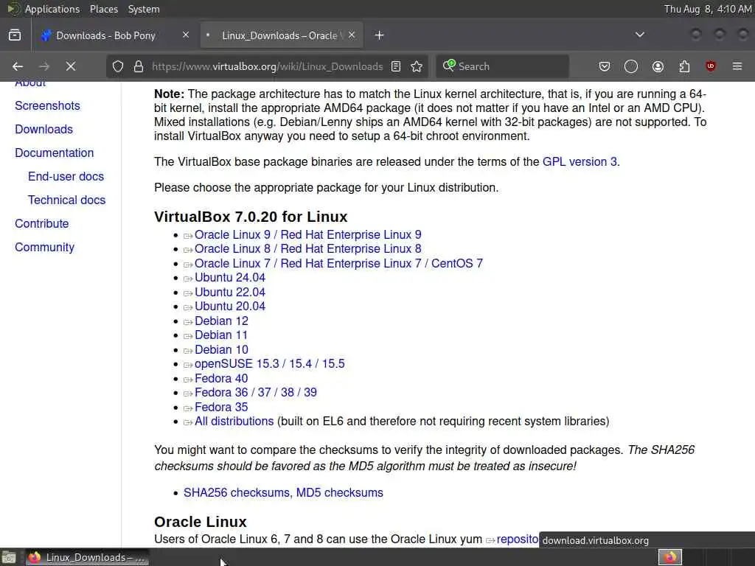Image resolution: width=755 pixels, height=566 pixels.
Task: Focus the URL address bar
Action: coord(267,66)
